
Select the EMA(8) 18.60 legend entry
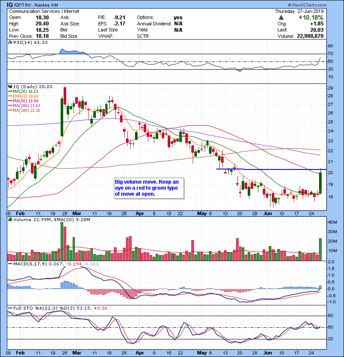[23, 96]
